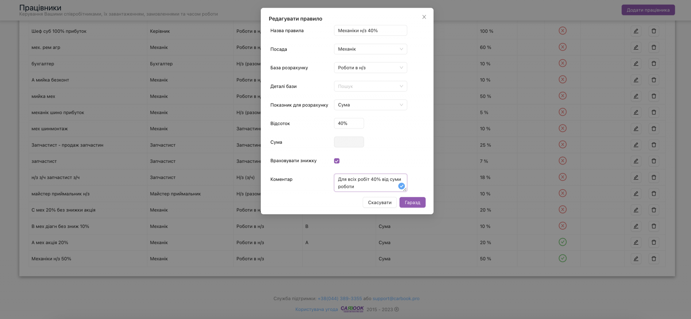Click edit pencil for 'бухгалтер' row

[x=636, y=64]
